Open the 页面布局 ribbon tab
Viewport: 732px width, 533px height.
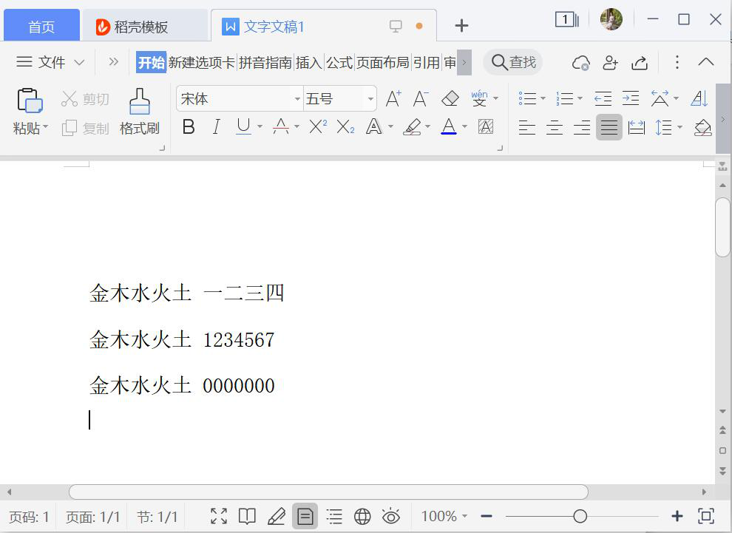[382, 63]
